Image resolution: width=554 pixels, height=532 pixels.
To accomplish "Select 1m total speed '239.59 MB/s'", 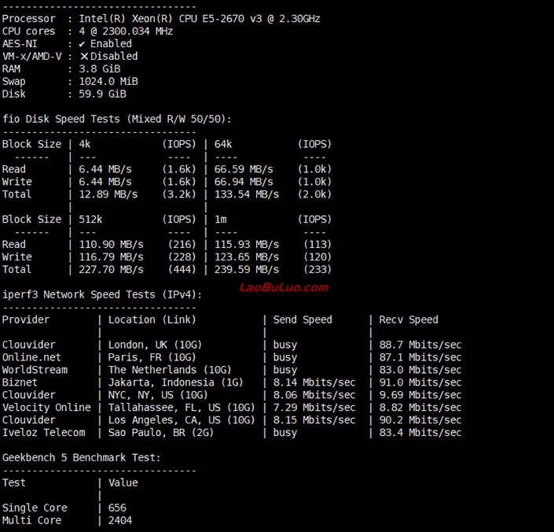I will coord(247,270).
